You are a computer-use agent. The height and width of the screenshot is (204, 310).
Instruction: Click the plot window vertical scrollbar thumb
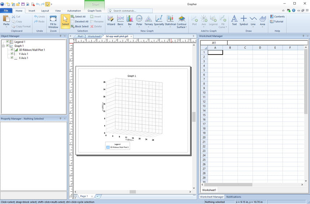[x=194, y=117]
